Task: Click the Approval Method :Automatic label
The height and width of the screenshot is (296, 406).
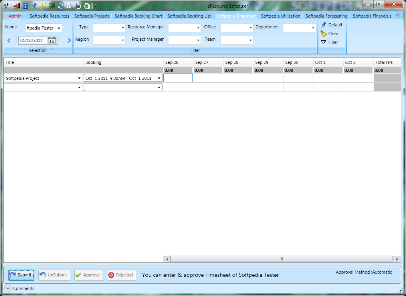Action: (x=364, y=272)
